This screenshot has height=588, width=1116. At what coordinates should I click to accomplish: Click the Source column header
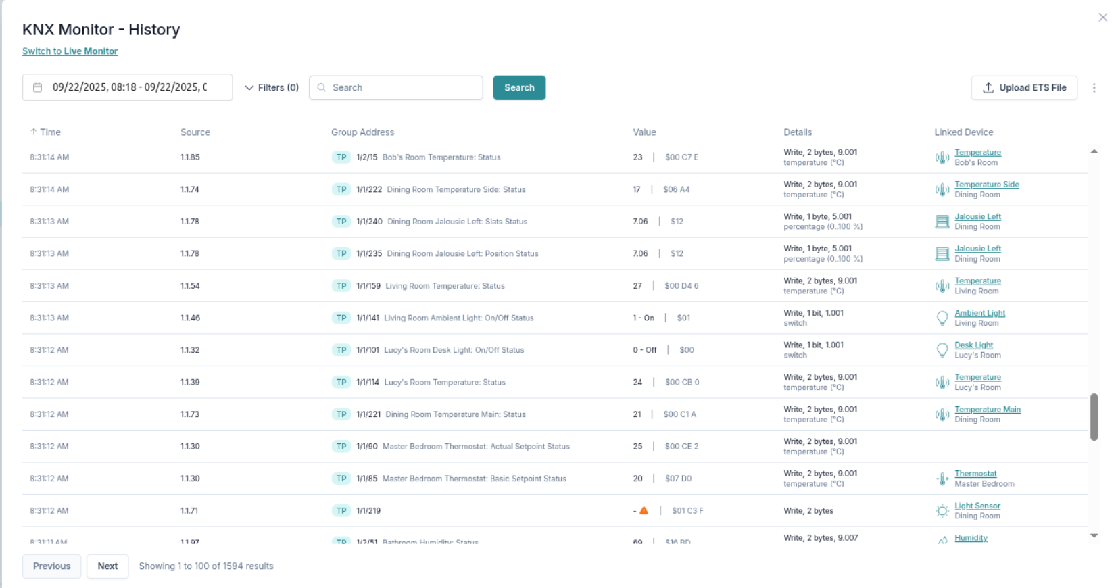coord(195,132)
